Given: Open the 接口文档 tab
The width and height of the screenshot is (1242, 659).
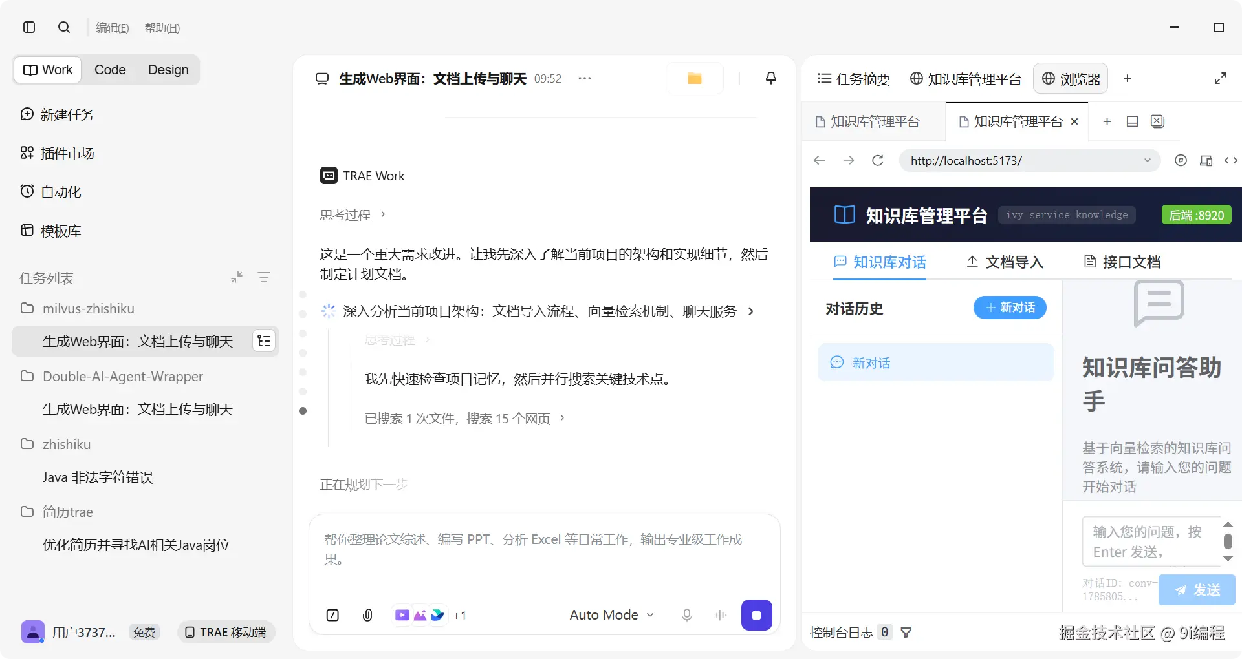Looking at the screenshot, I should click(1122, 262).
